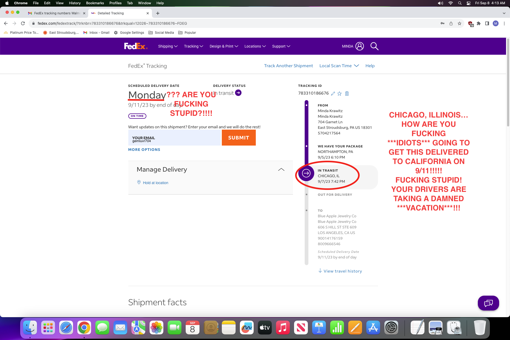510x340 pixels.
Task: Expand the Local Scan Time dropdown
Action: pyautogui.click(x=339, y=66)
